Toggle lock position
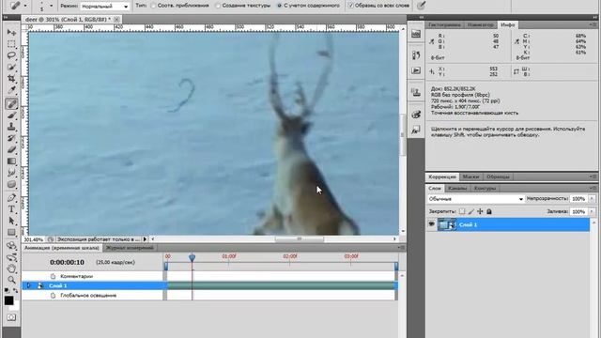601x338 pixels. pos(480,211)
